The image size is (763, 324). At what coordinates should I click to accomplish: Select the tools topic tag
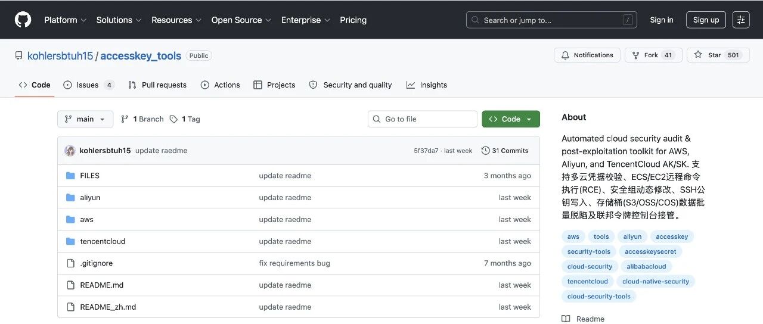pos(601,236)
